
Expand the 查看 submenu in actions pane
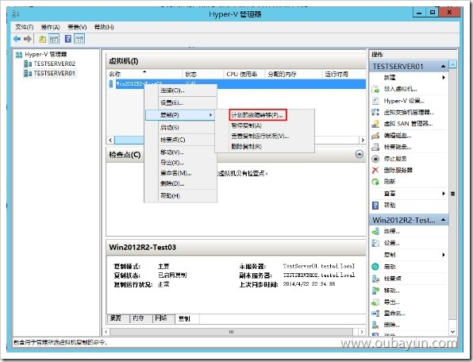point(444,194)
